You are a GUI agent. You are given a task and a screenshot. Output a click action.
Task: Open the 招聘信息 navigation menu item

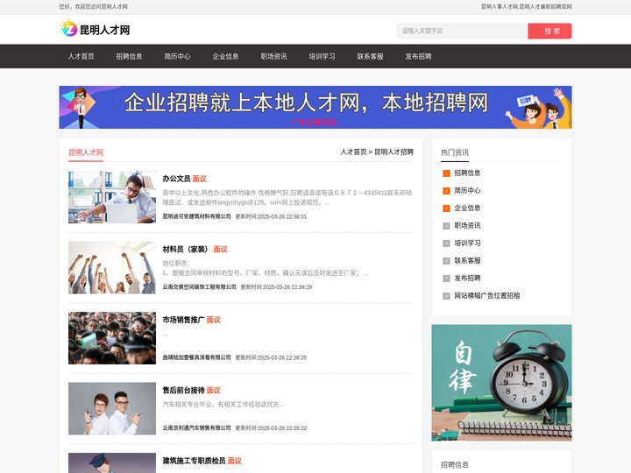tap(129, 56)
